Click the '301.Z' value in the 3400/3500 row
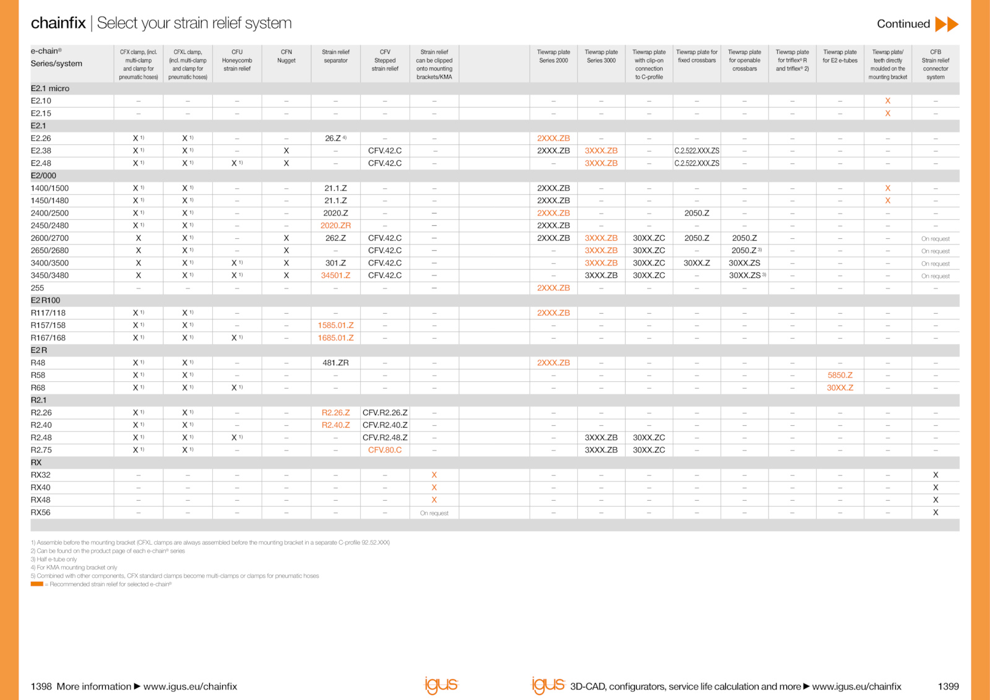This screenshot has height=700, width=990. pos(335,263)
